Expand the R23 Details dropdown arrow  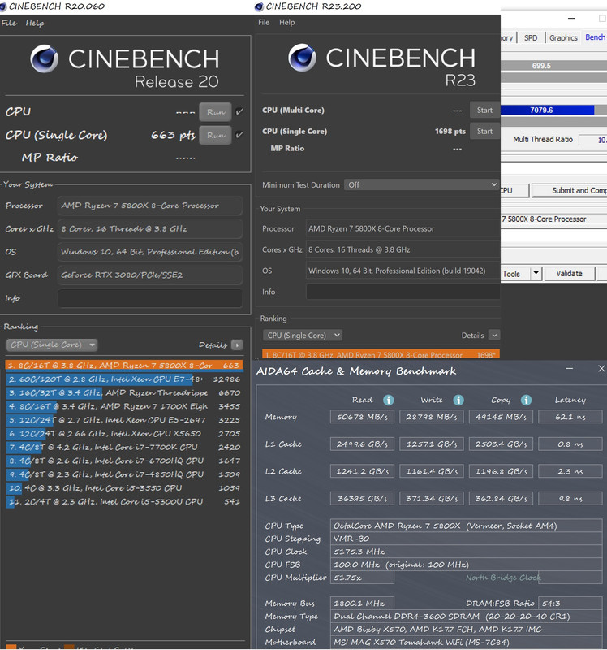(494, 335)
